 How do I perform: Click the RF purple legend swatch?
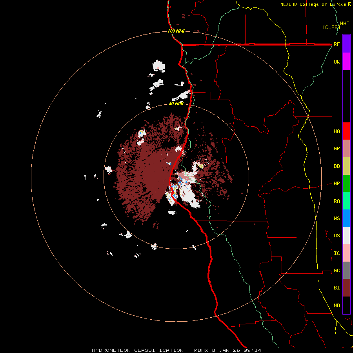coord(346,44)
